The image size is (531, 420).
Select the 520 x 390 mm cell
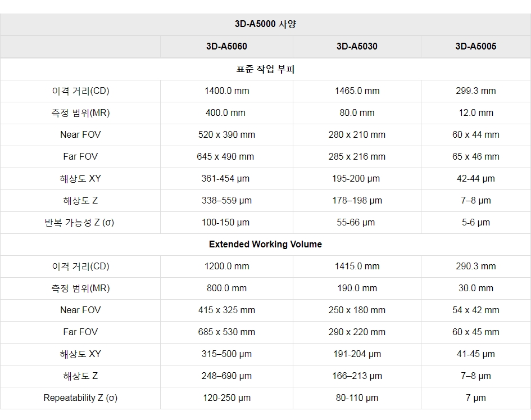point(226,135)
